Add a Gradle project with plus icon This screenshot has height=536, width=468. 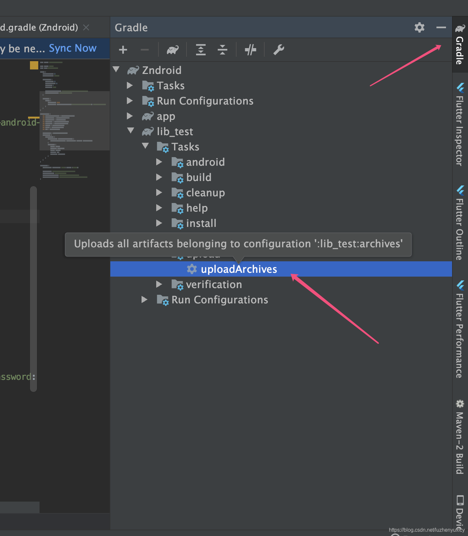(x=123, y=50)
